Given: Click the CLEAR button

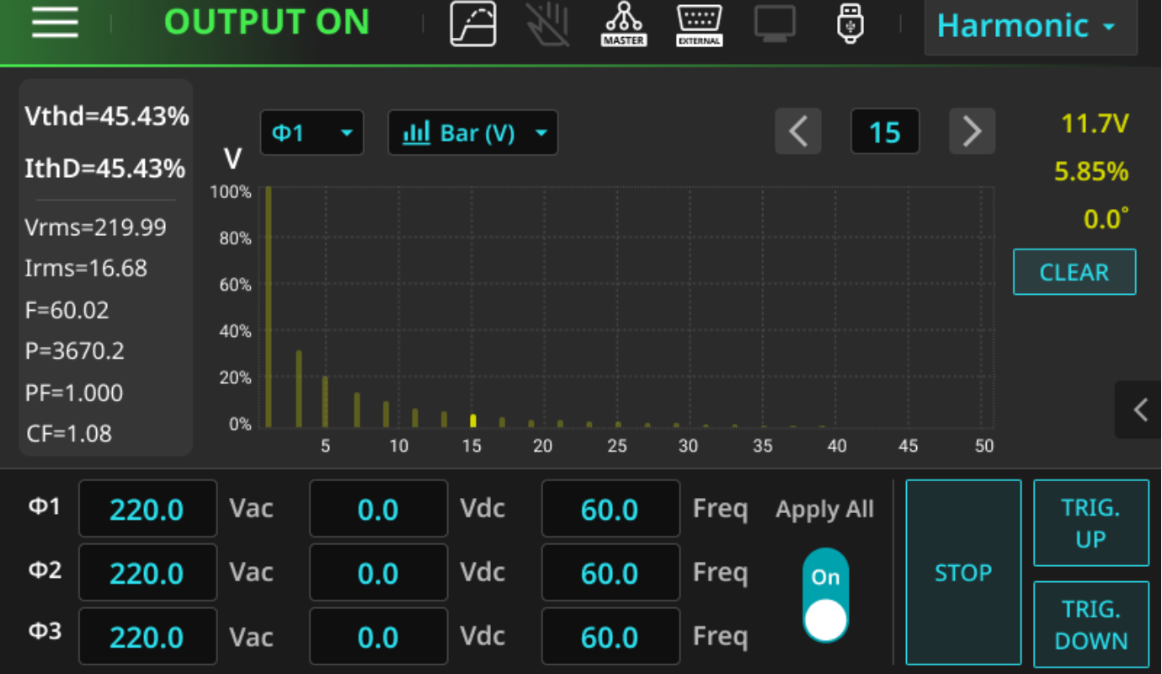Looking at the screenshot, I should [x=1074, y=272].
